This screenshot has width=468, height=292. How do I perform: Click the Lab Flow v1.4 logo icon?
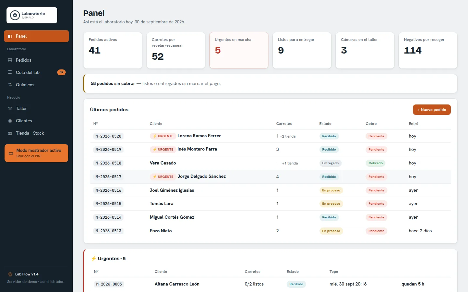click(10, 274)
